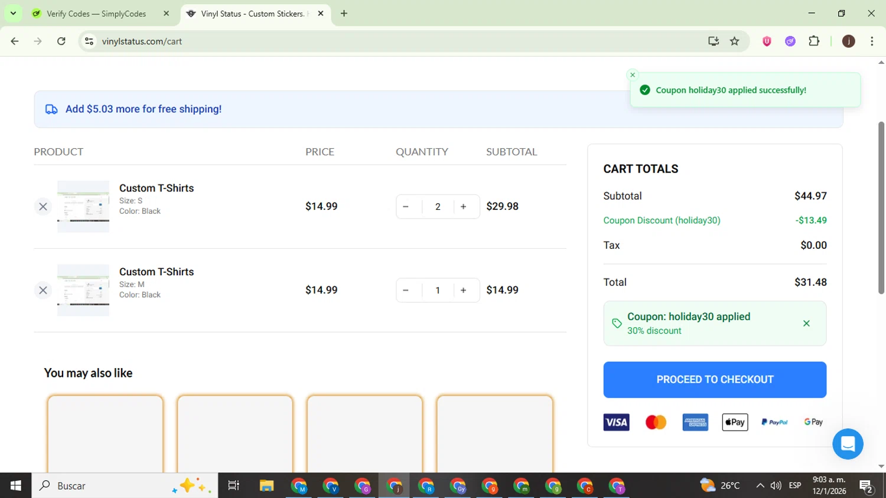
Task: Click the coupon tag icon
Action: point(617,323)
